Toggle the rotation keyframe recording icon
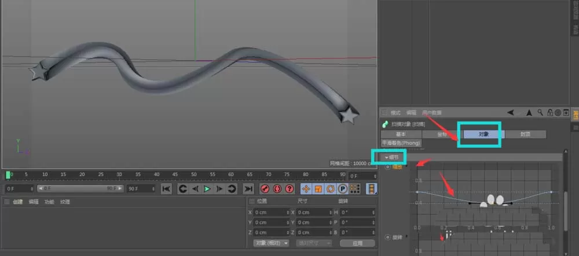Image resolution: width=579 pixels, height=256 pixels. [331, 189]
